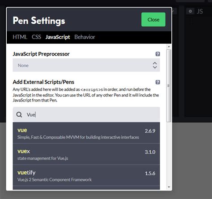Open the Behavior settings tab
Screen dimensions: 212x199
[x=85, y=37]
